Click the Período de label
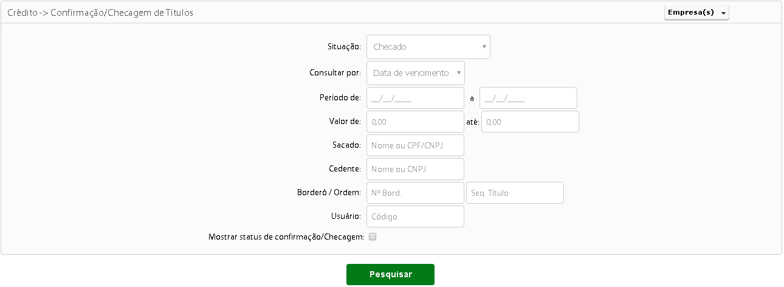Screen dimensions: 784x287 (x=340, y=98)
